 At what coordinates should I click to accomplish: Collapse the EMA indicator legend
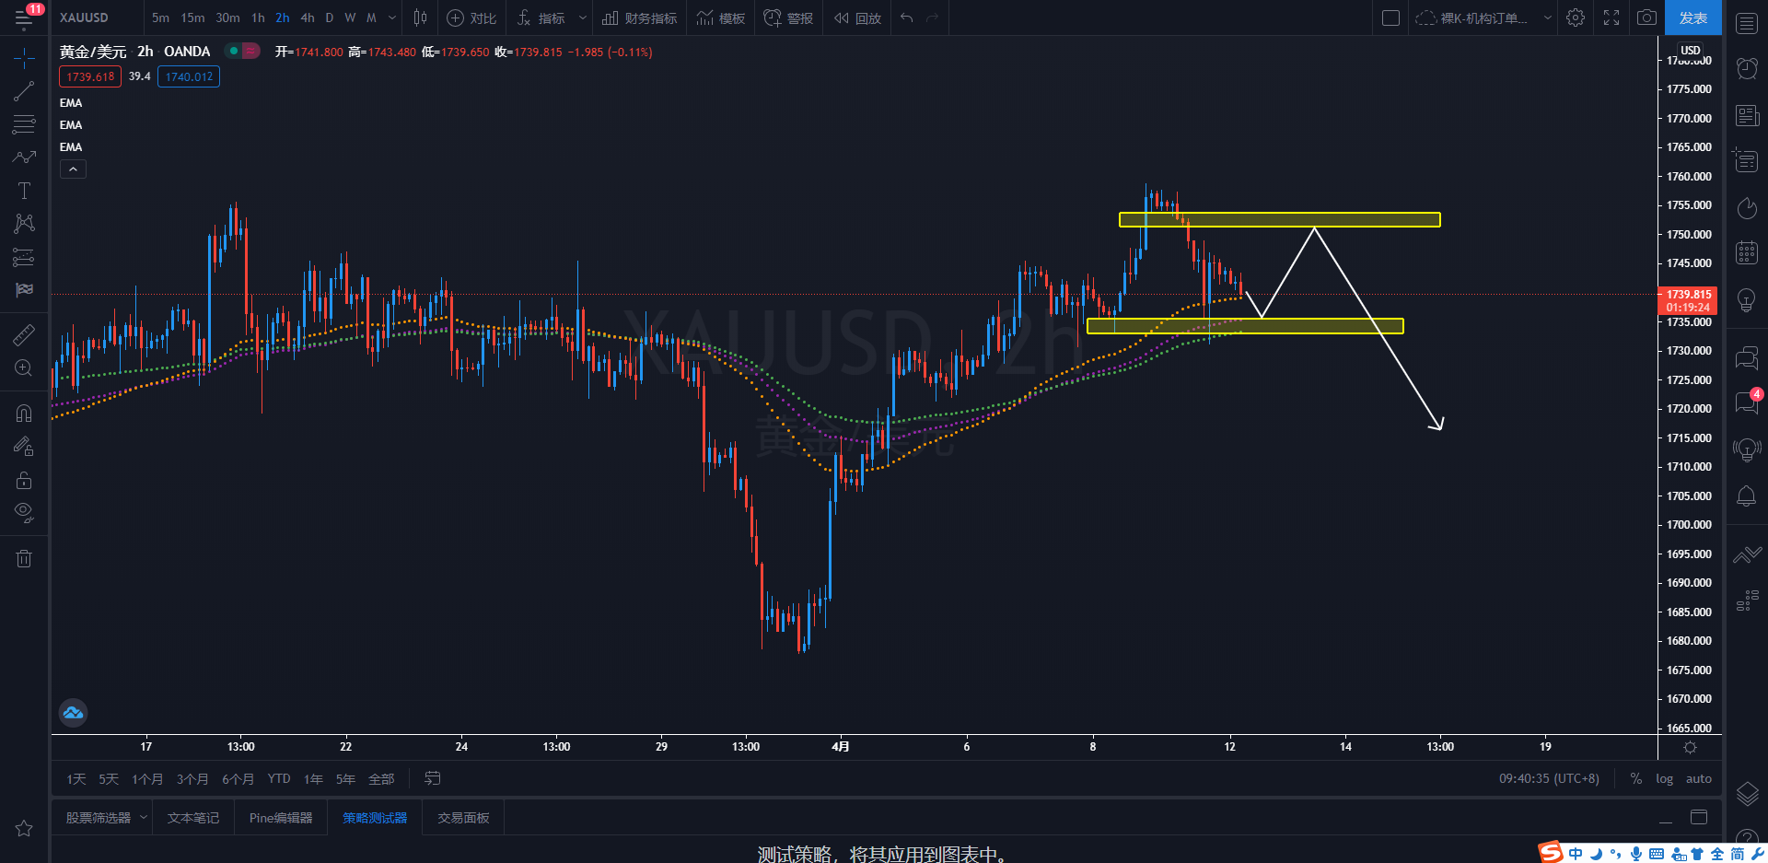pyautogui.click(x=73, y=169)
